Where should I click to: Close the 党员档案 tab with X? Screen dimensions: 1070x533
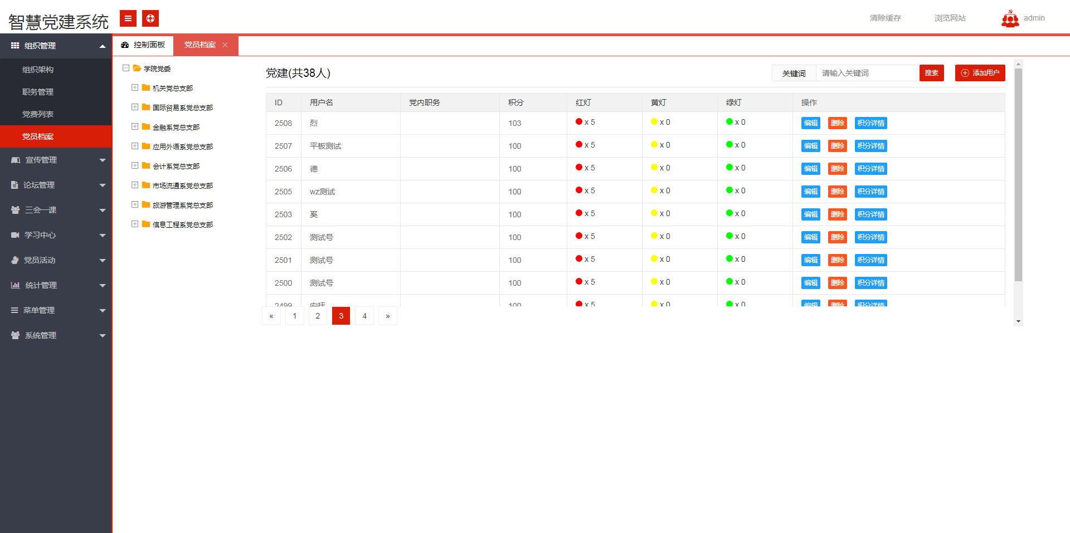[225, 45]
